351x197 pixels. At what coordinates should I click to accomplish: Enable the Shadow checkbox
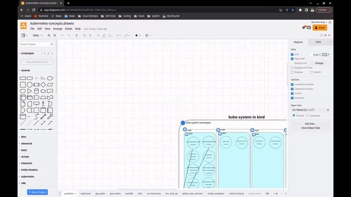pos(292,72)
